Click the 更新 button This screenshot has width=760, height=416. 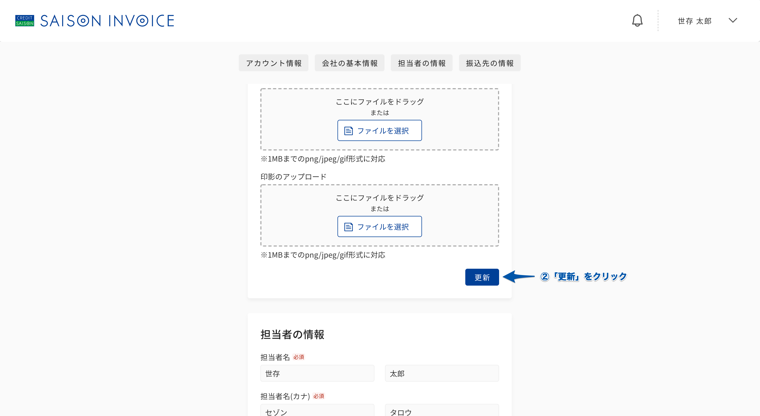(482, 277)
